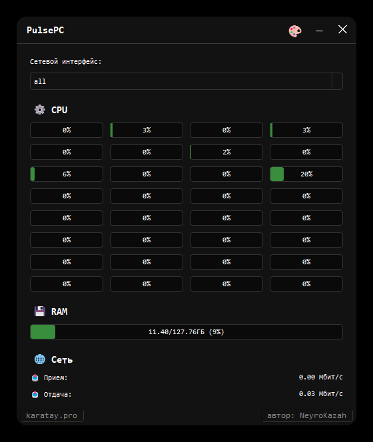Click the 0.03 Мбит/с upload speed value
Screen dimensions: 373x442
click(x=321, y=394)
